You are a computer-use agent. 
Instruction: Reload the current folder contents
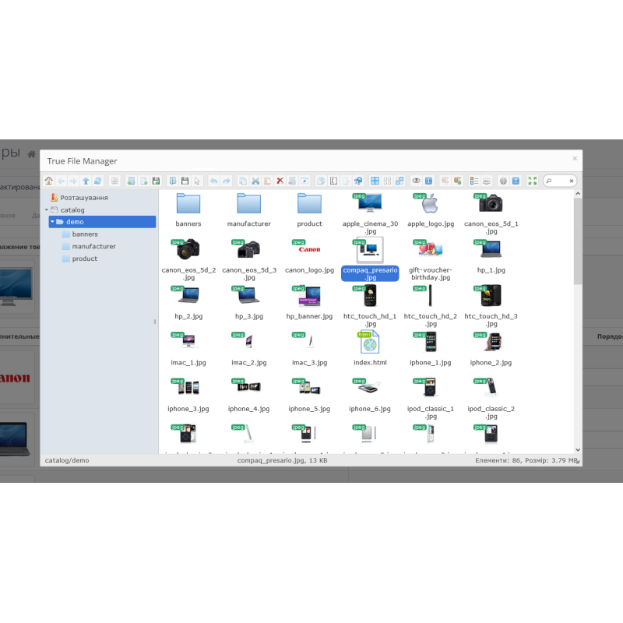pos(98,181)
